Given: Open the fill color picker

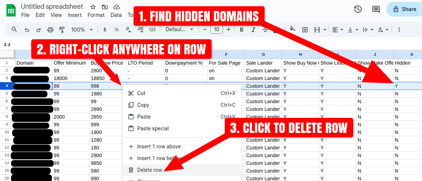Looking at the screenshot, I should (292, 29).
